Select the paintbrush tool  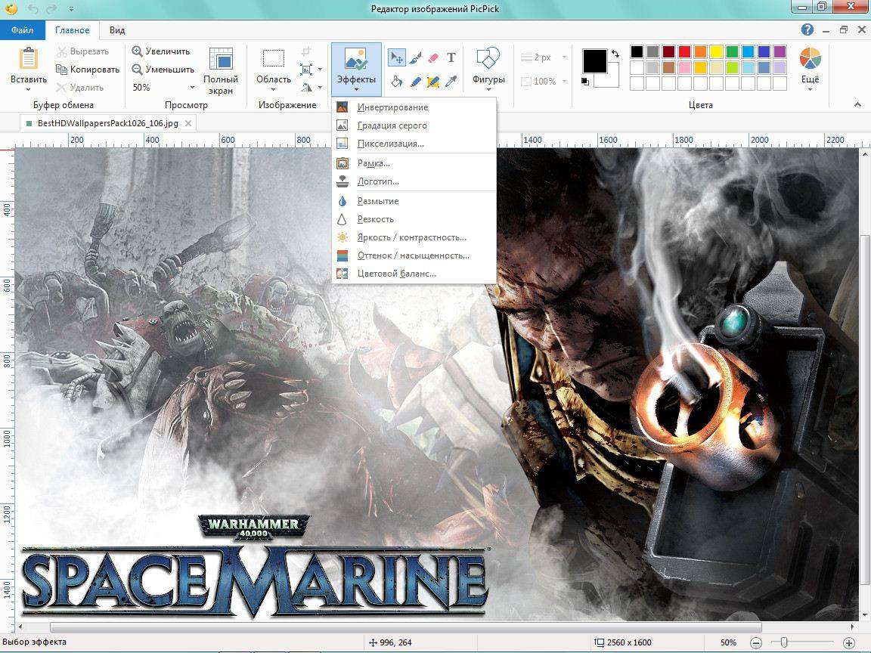(415, 57)
